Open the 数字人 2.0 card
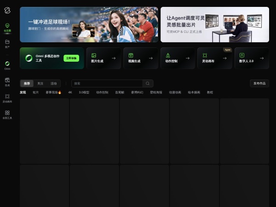276x207 pixels. (x=252, y=58)
